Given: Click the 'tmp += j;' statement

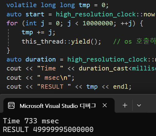Looking at the screenshot, I should coord(39,32).
